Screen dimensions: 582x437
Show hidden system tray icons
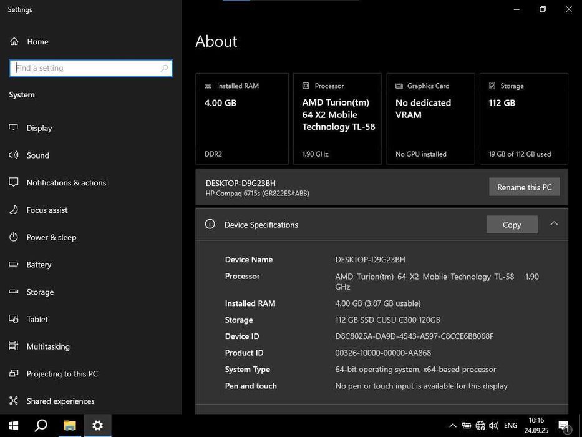(453, 426)
